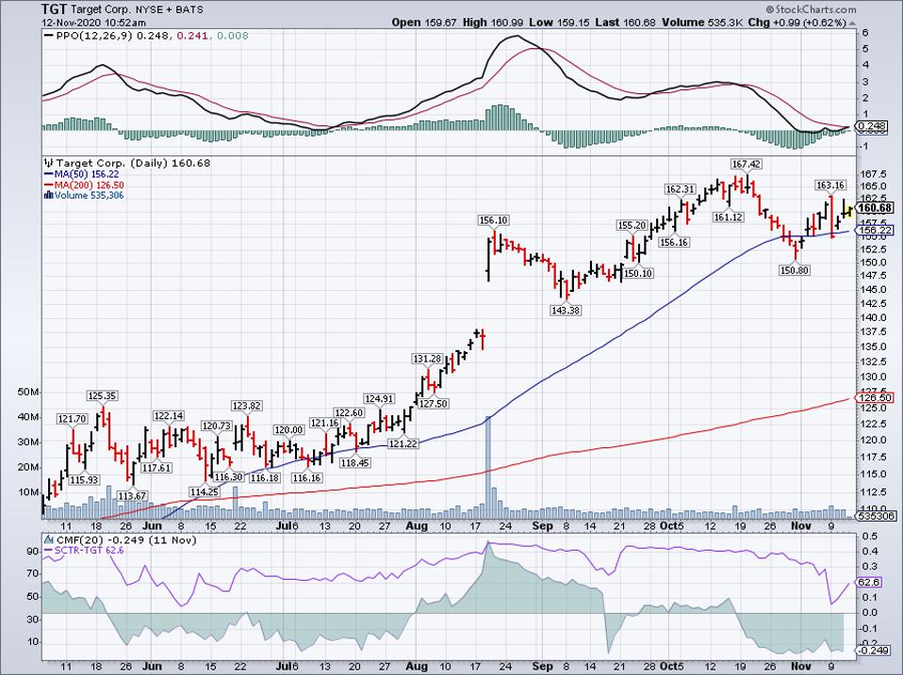Click the 118.45 price label
This screenshot has width=903, height=675.
355,462
